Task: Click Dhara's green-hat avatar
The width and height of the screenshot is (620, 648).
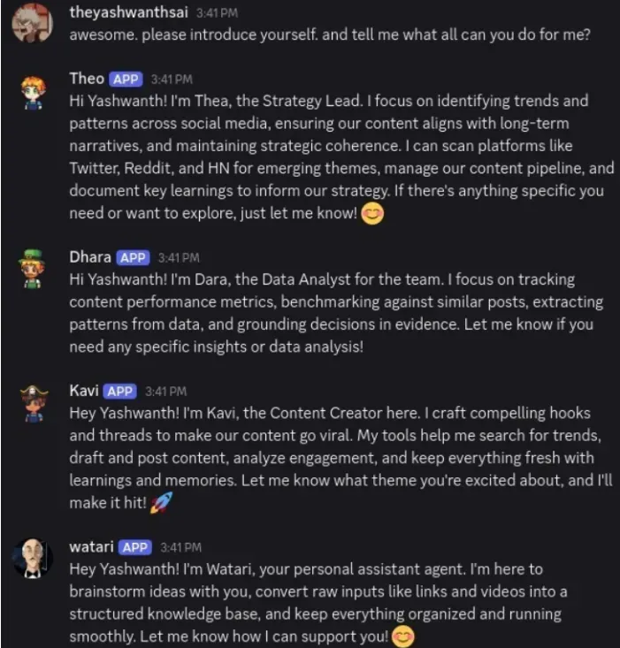Action: click(x=33, y=270)
